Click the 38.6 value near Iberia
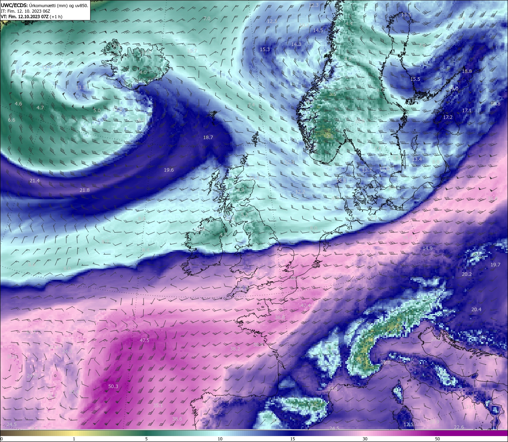 [x=177, y=419]
